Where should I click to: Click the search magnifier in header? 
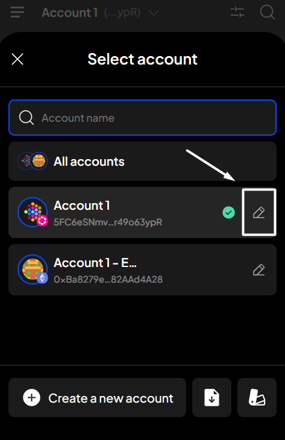[267, 12]
